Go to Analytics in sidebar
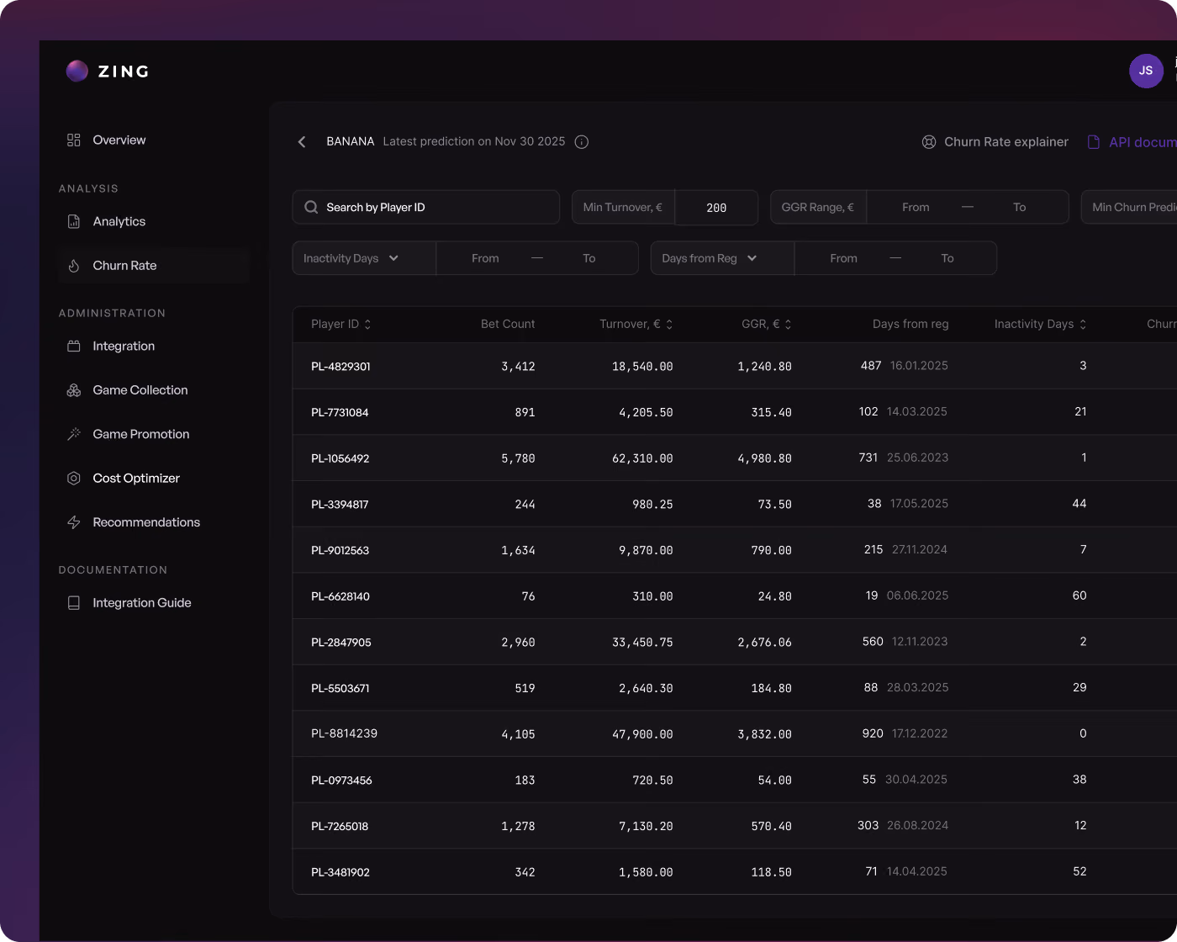Screen dimensions: 1177x942 [119, 221]
